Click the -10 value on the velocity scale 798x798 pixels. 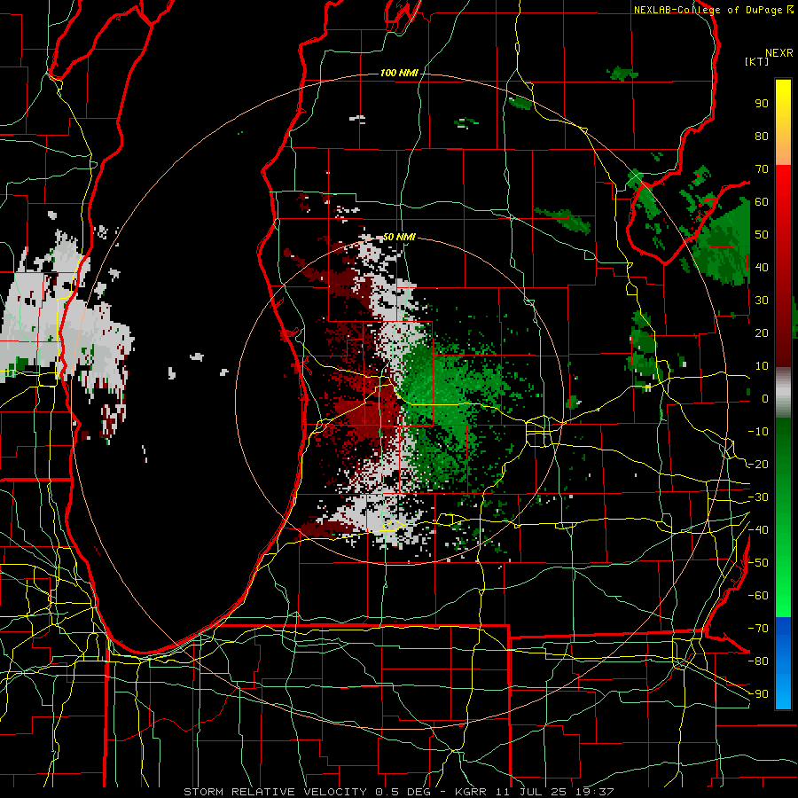click(x=758, y=432)
